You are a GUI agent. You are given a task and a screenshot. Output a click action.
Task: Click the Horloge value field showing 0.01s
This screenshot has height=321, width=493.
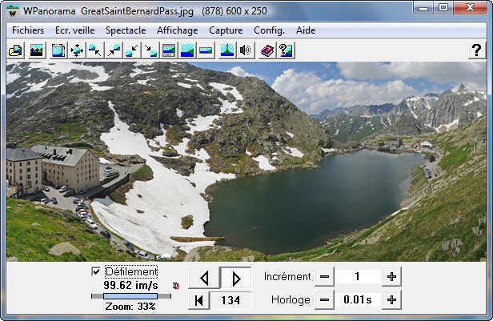(358, 300)
